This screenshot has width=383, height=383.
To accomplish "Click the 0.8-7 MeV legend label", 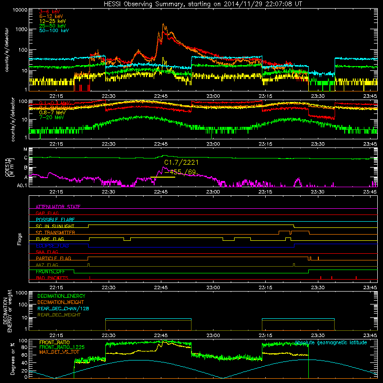I will pos(52,113).
